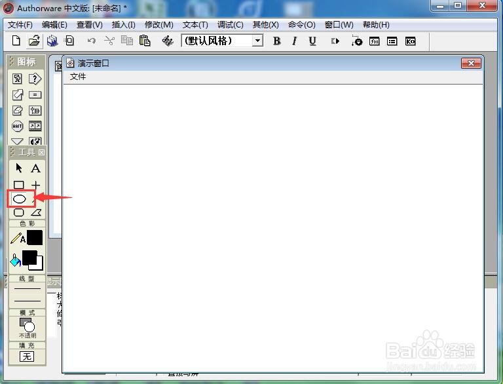Copy selection with copy icon
Screen dimensions: 503x384
(127, 41)
